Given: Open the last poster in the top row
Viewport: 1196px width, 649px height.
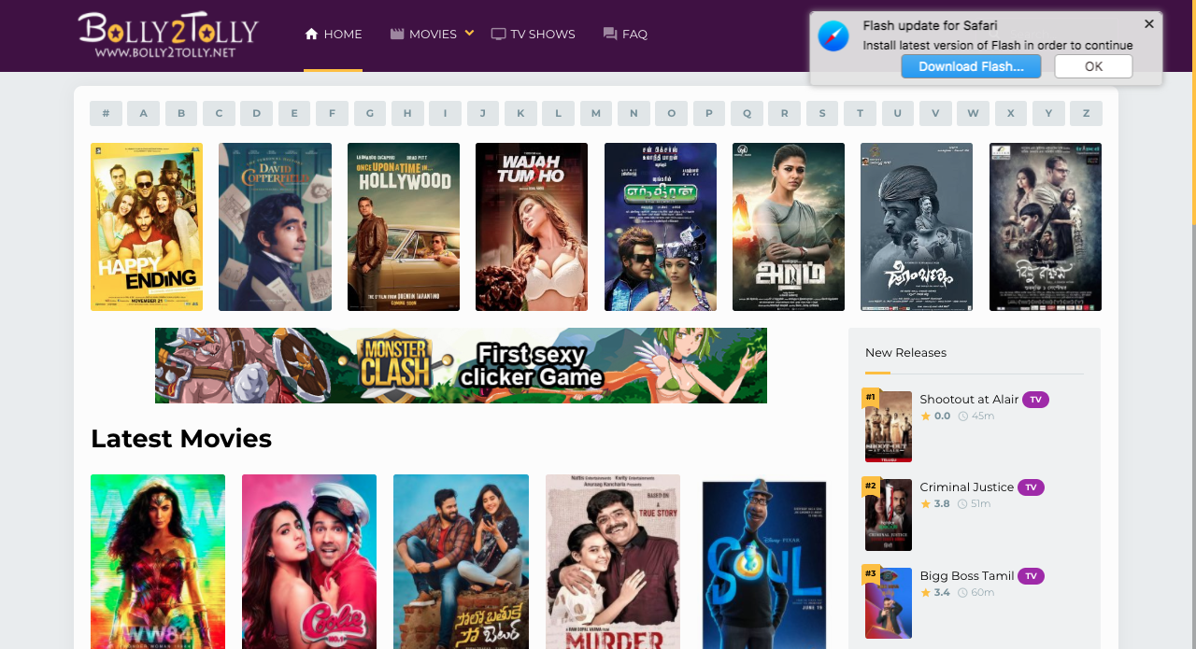Looking at the screenshot, I should pos(1046,227).
